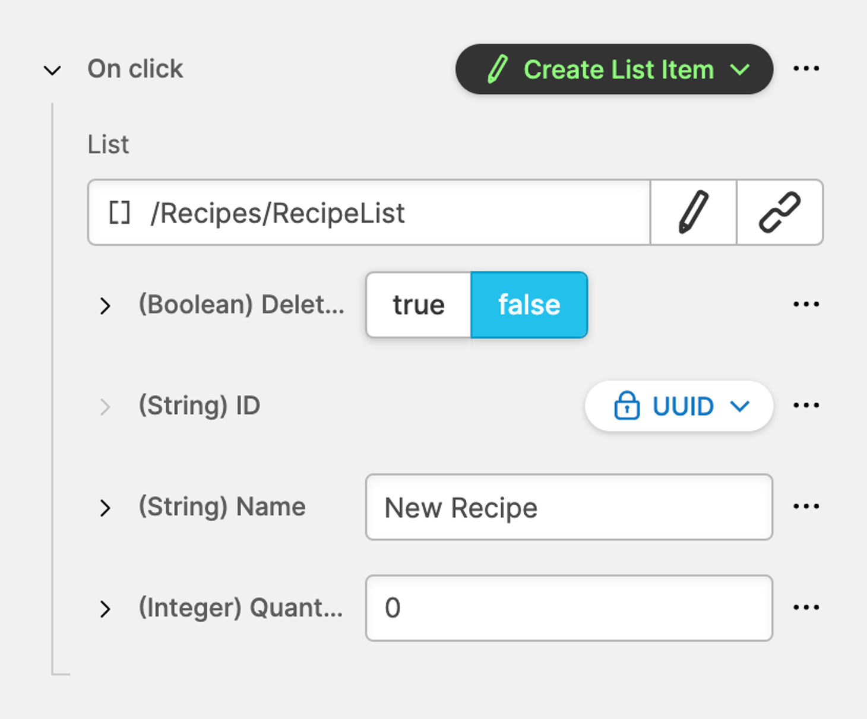Expand the Boolean Deleted property row

(x=105, y=306)
